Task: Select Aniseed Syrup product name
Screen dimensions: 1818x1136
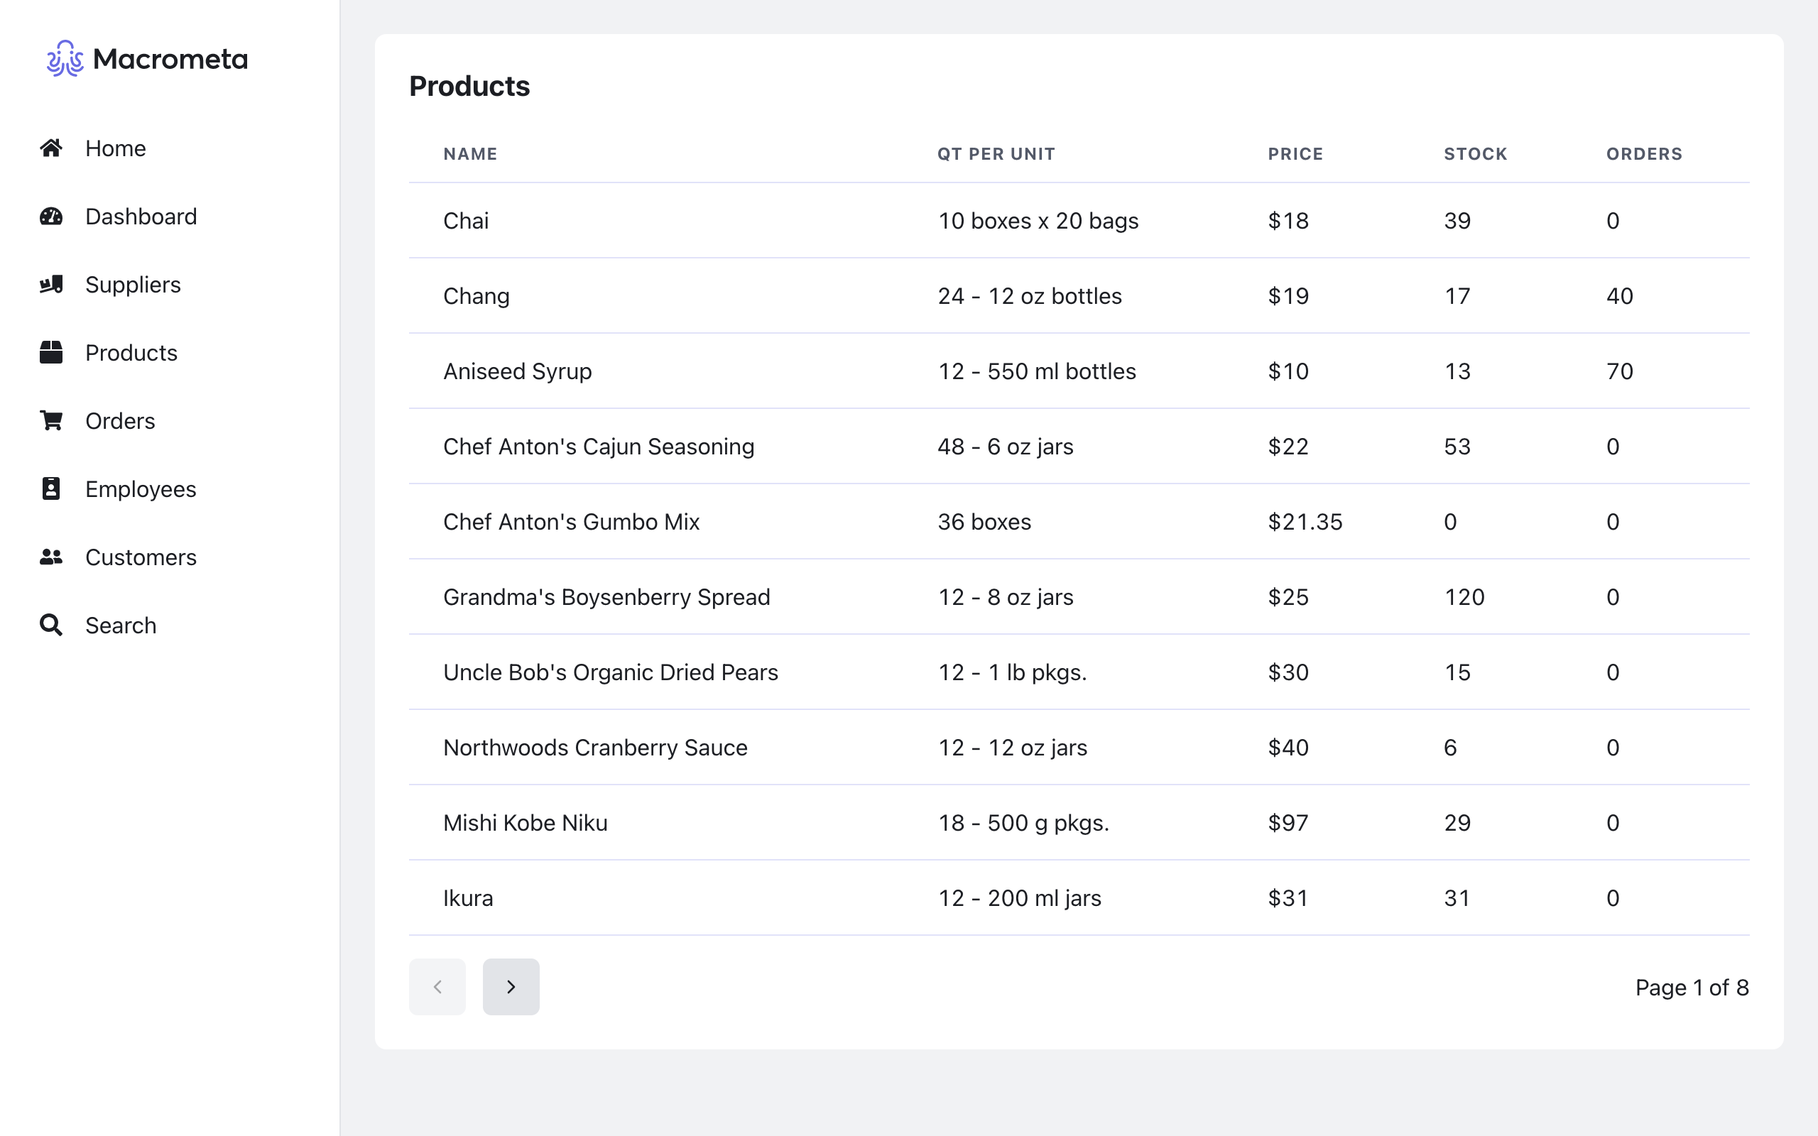Action: 517,371
